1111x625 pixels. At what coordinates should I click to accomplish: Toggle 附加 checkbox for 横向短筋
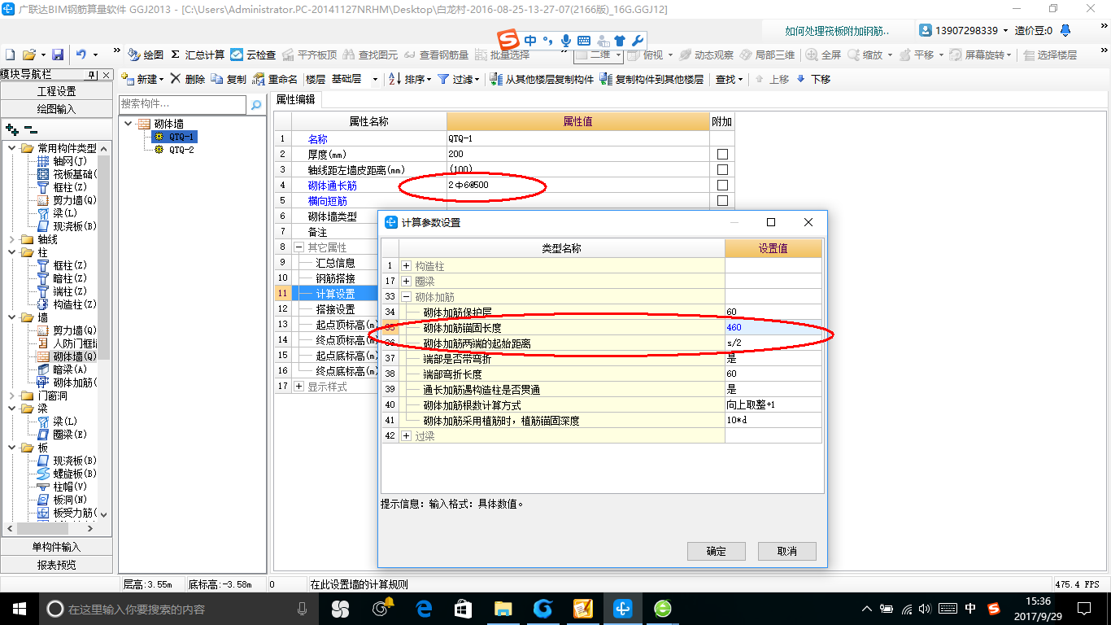click(x=722, y=200)
